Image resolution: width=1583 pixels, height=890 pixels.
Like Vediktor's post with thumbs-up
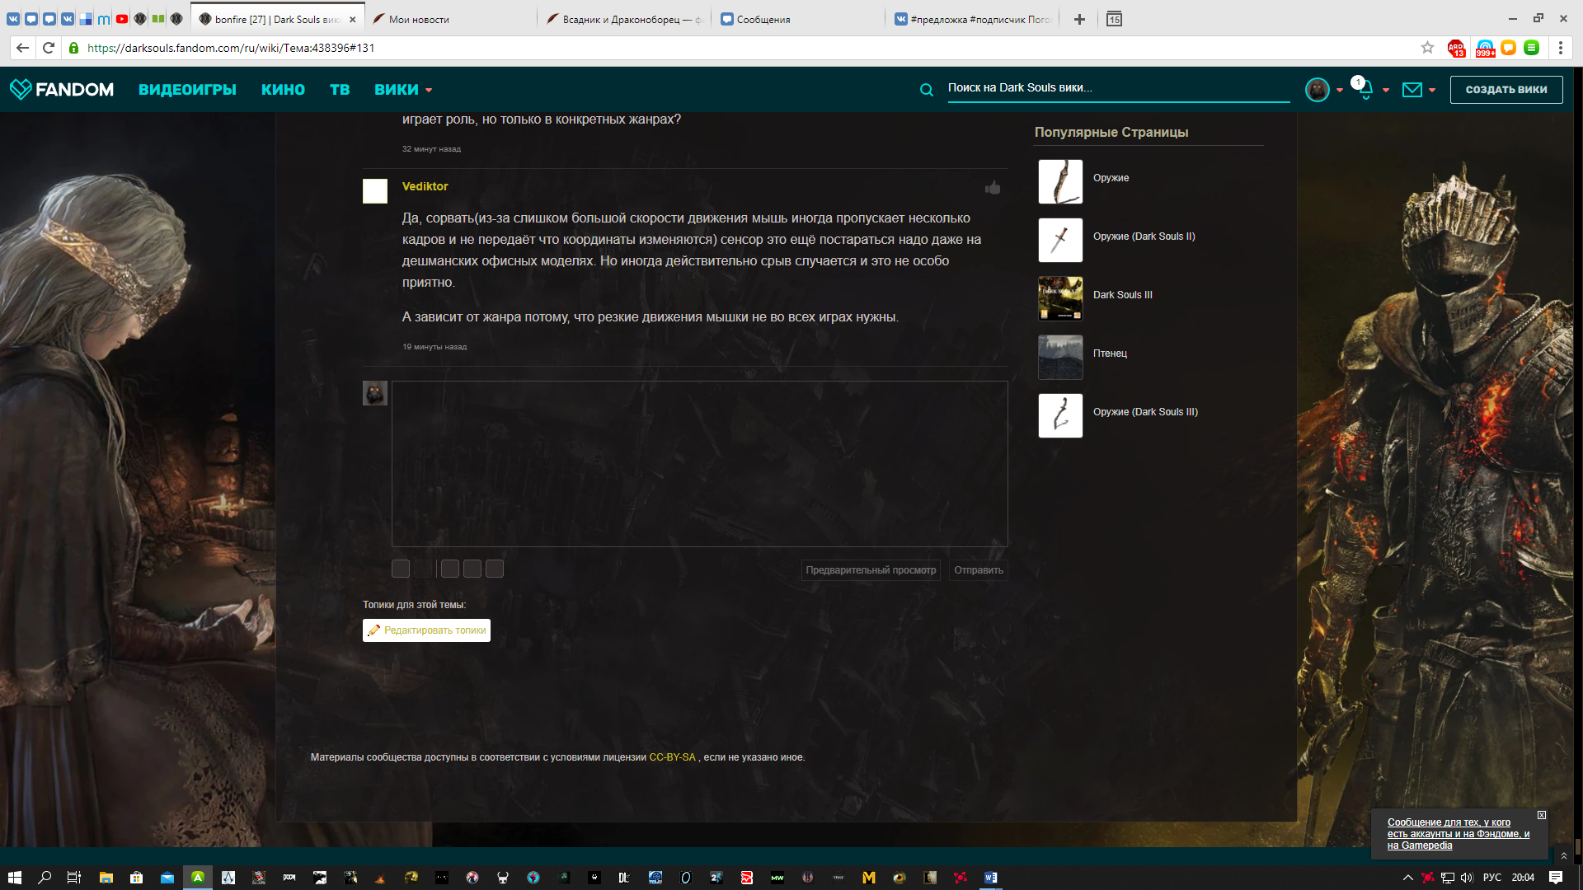pyautogui.click(x=993, y=188)
